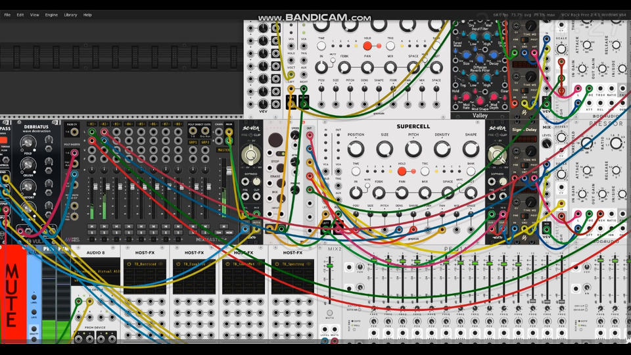Click the Supercell FDBK knob
Image resolution: width=631 pixels, height=355 pixels.
click(x=379, y=193)
